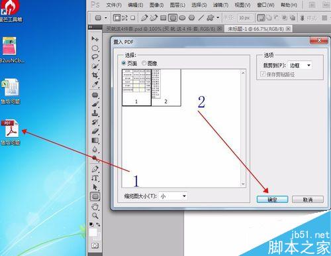This screenshot has width=331, height=256.
Task: Select the History Brush tool
Action: pyautogui.click(x=95, y=122)
